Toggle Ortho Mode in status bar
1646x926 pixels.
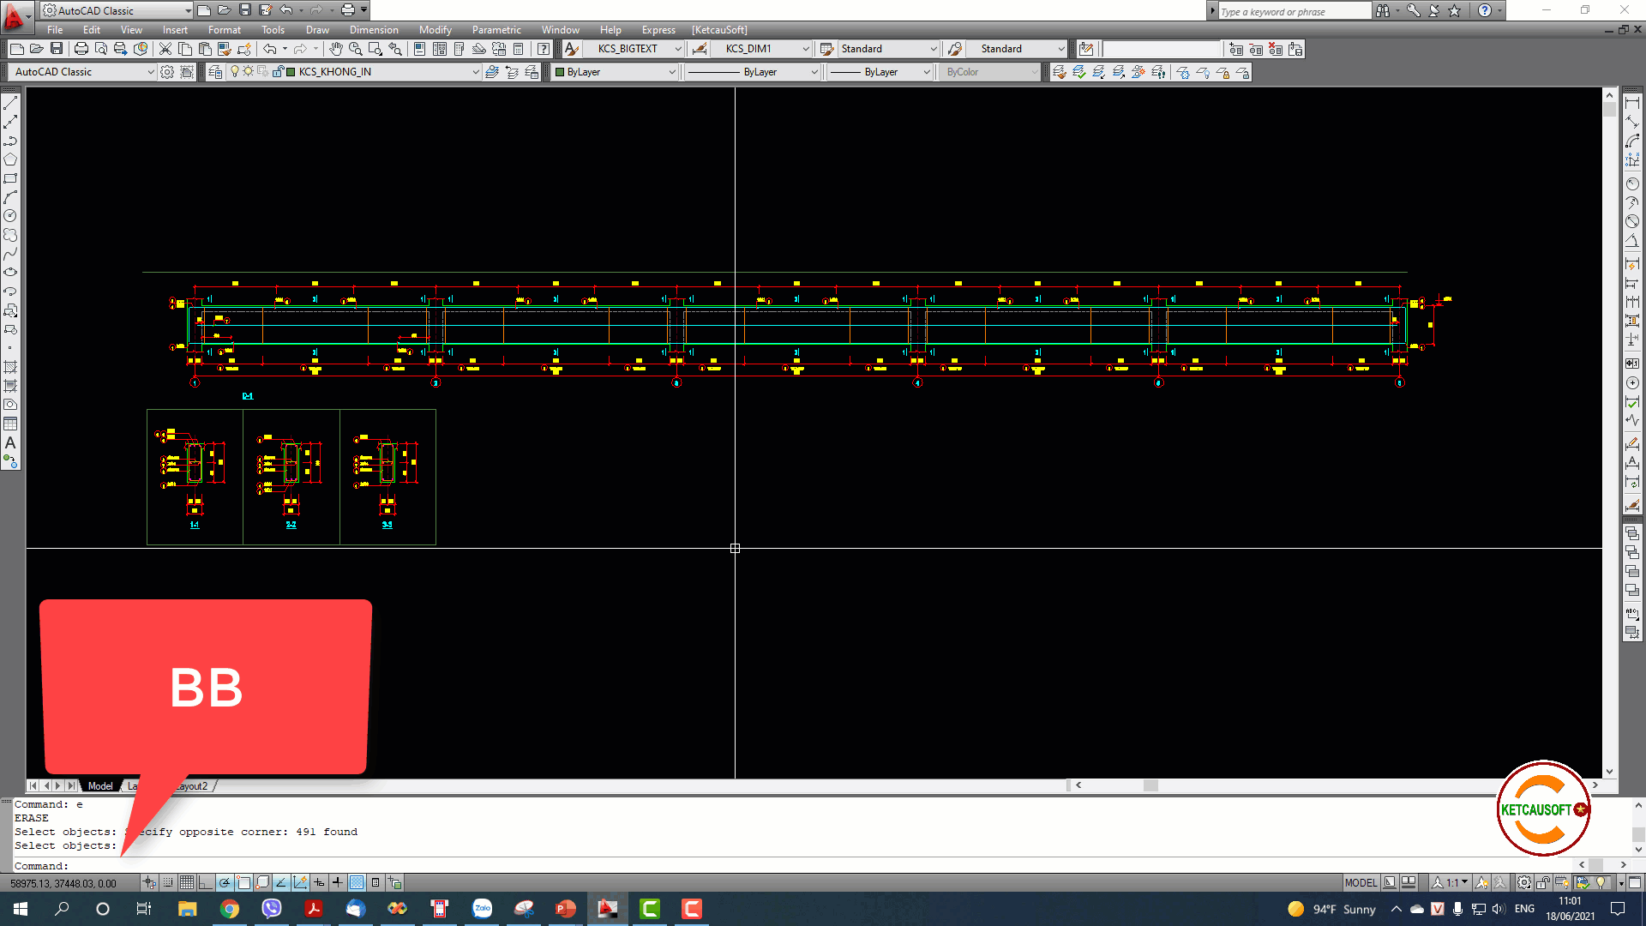coord(206,882)
